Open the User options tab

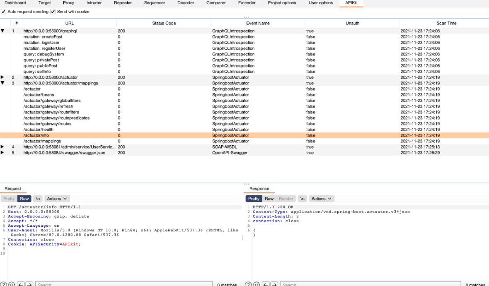(x=321, y=3)
